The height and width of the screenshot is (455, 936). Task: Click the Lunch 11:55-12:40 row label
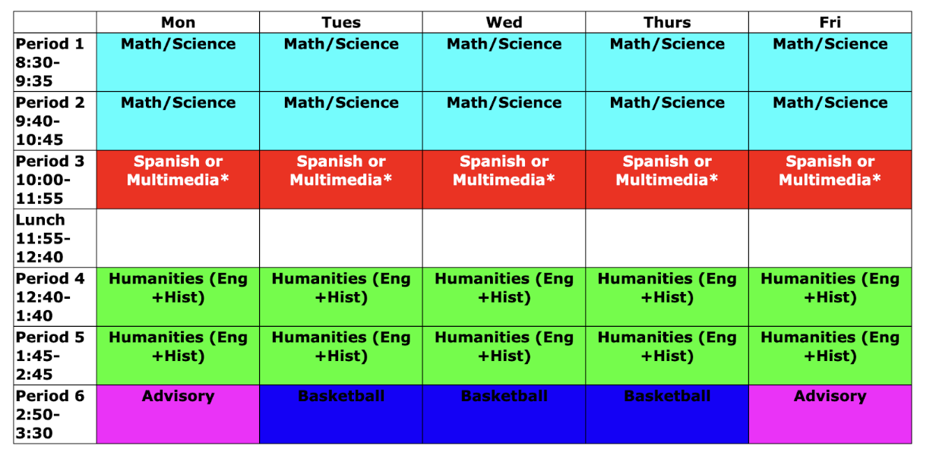pyautogui.click(x=55, y=238)
